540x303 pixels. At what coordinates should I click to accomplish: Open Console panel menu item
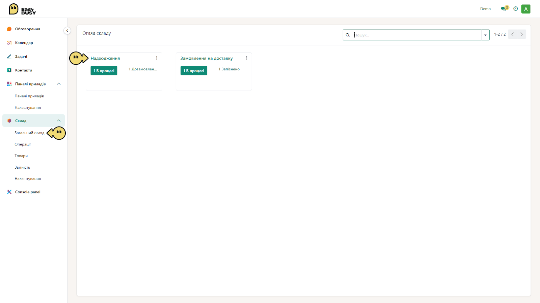[x=28, y=192]
